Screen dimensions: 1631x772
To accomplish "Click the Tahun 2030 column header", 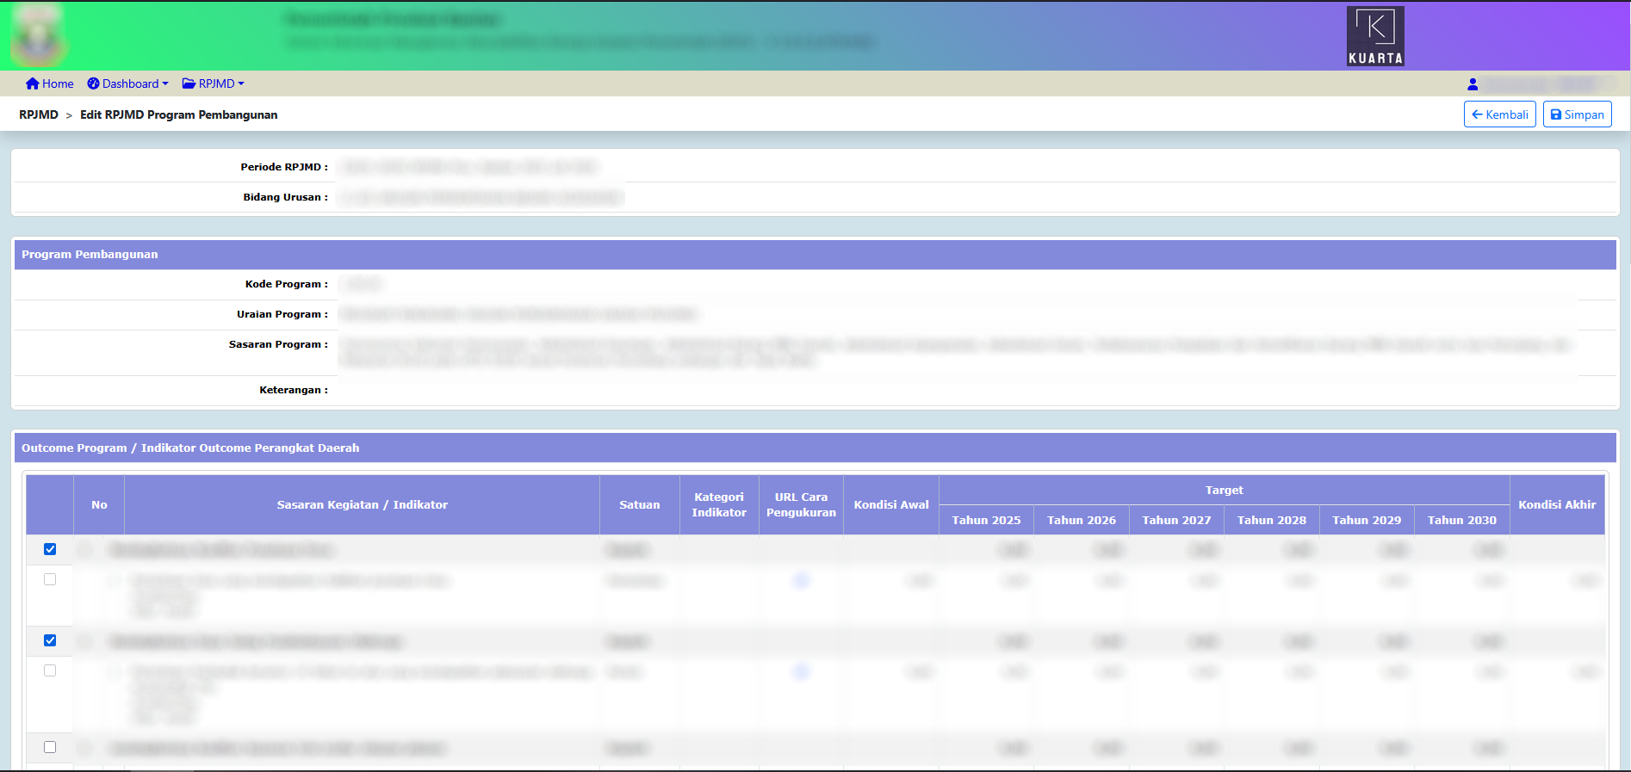I will pos(1462,520).
